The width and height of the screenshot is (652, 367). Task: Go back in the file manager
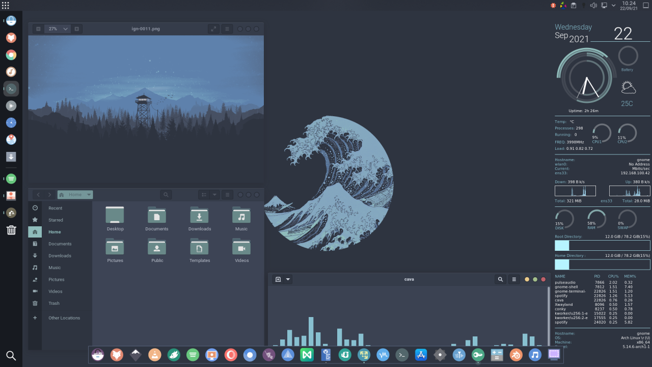[38, 195]
